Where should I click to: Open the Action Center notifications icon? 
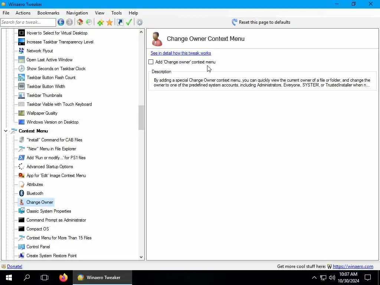click(x=368, y=278)
